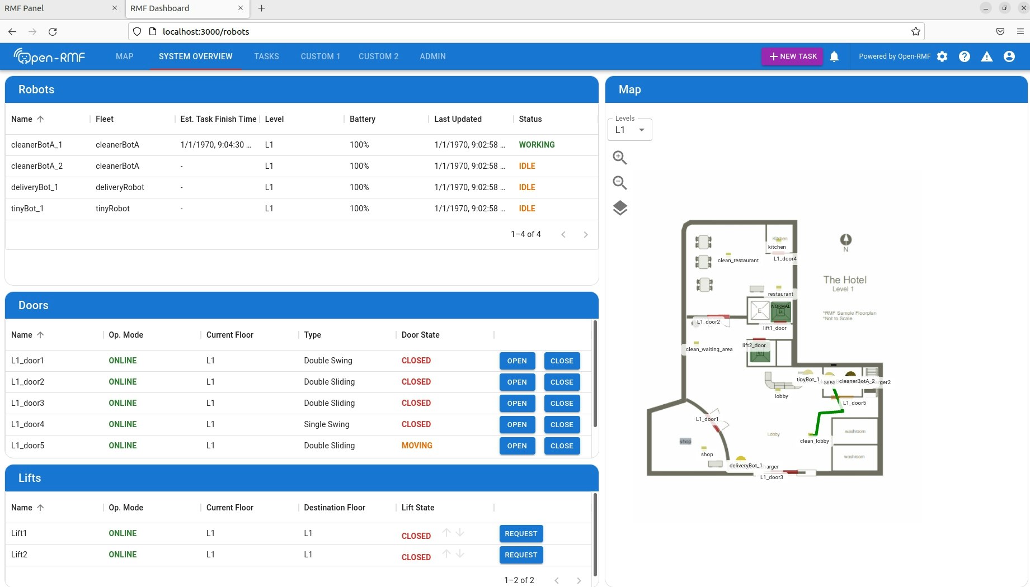This screenshot has height=587, width=1030.
Task: Open the help menu
Action: 965,56
